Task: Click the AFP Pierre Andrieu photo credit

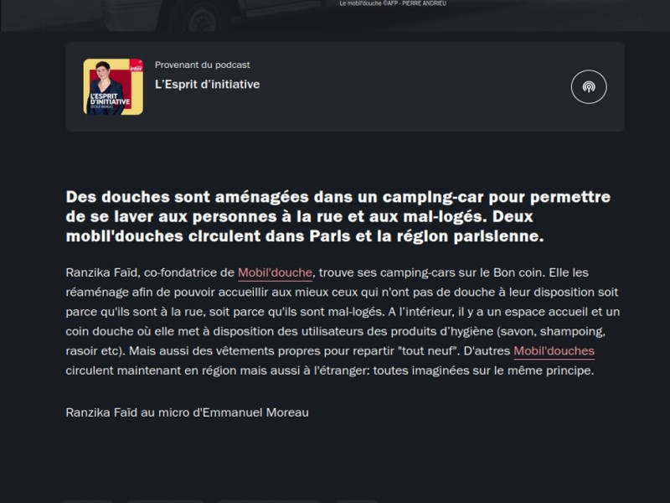Action: [393, 3]
